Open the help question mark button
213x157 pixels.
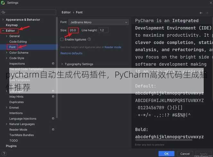click(x=4, y=153)
